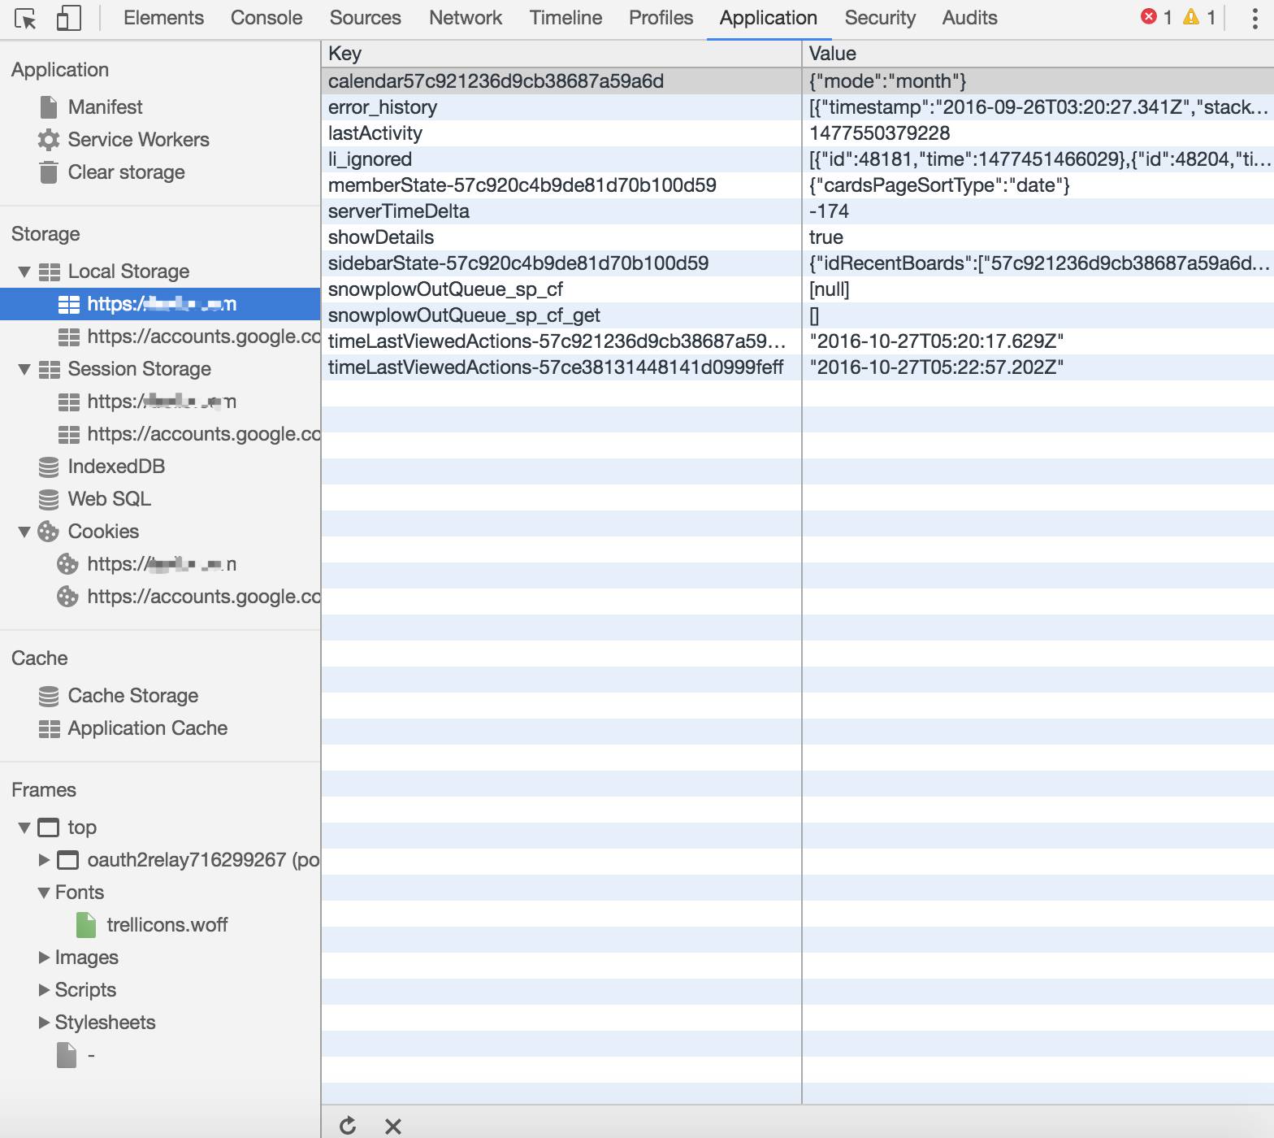The image size is (1274, 1138).
Task: Select accounts.google.com under Local Storage
Action: (x=204, y=337)
